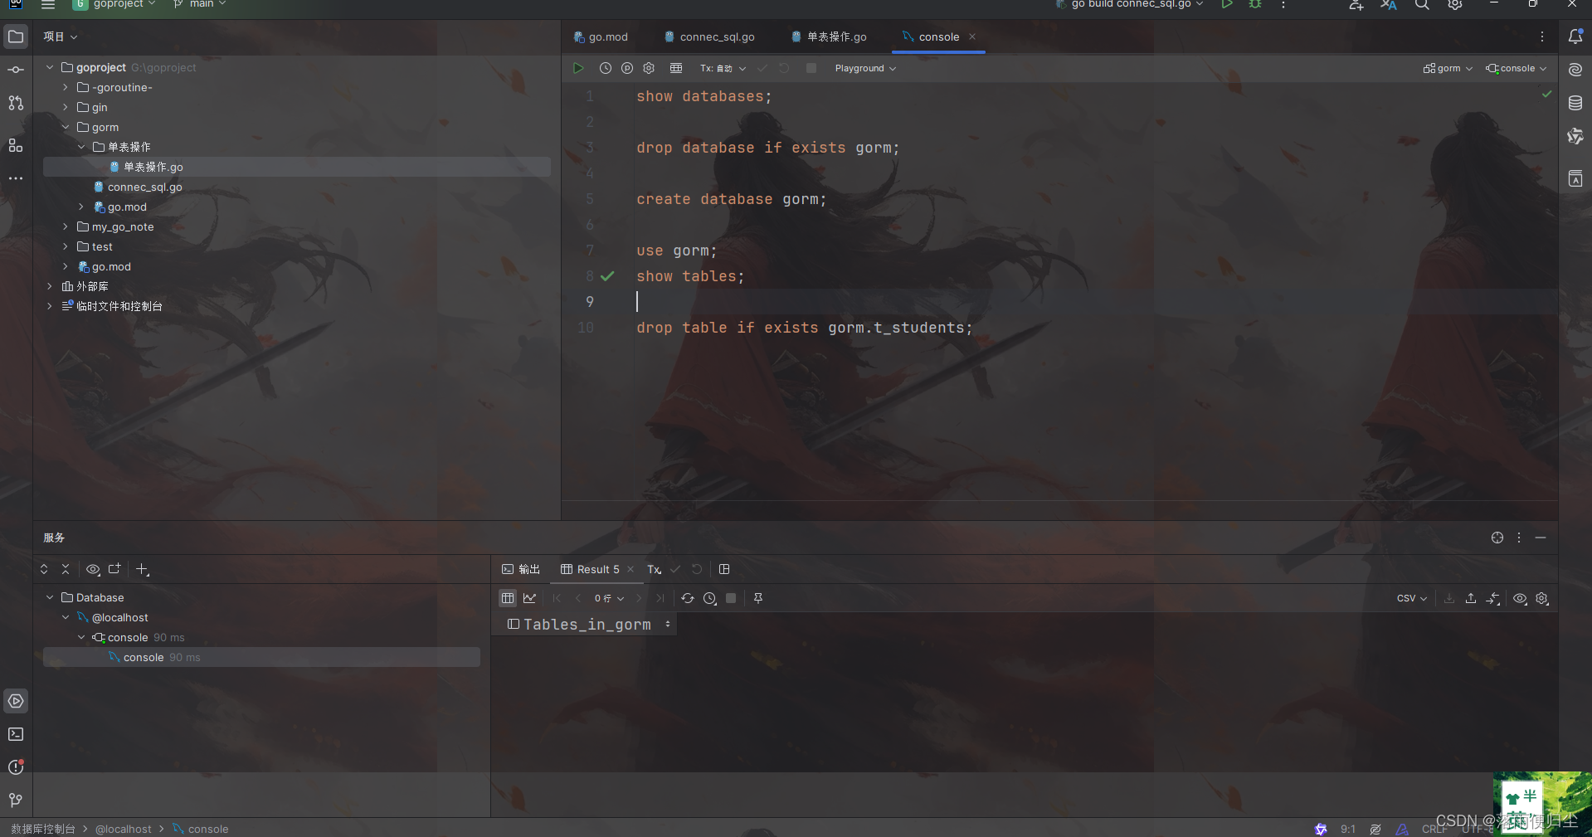Click the @localhost breadcrumb in status bar
Screen dimensions: 1592x837
(x=124, y=829)
